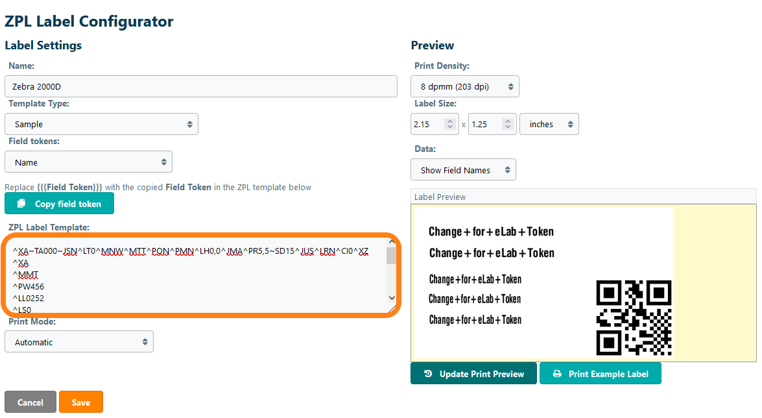
Task: Open the Data Show Field Names dropdown
Action: tap(463, 170)
